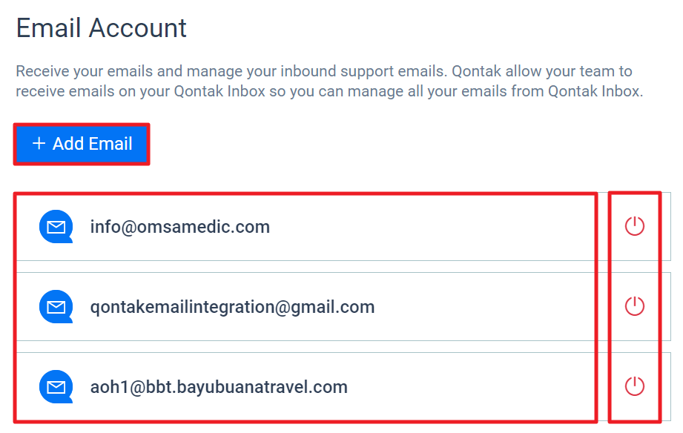Click the Add Email button
The image size is (683, 433).
(x=82, y=144)
